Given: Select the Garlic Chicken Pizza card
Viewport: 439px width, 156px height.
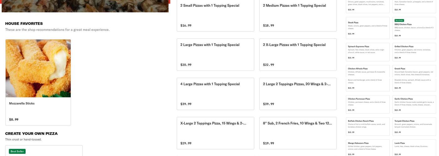Looking at the screenshot, I should (x=414, y=104).
